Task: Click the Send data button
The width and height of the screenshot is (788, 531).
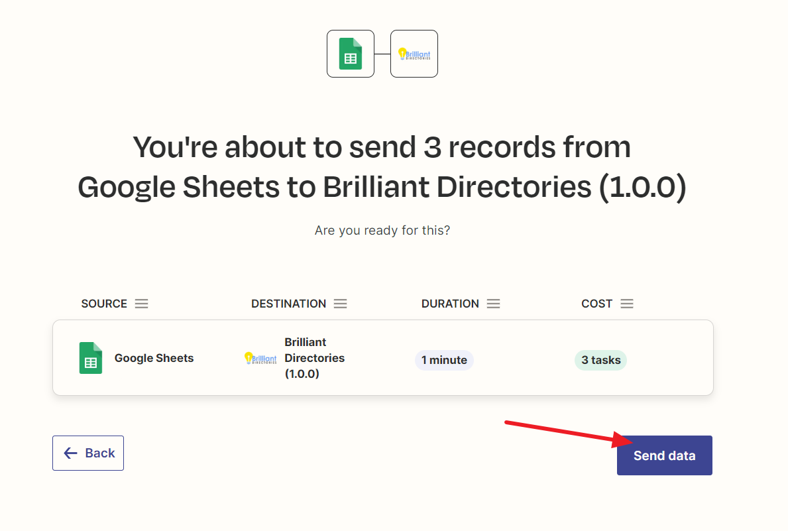Action: [x=664, y=455]
